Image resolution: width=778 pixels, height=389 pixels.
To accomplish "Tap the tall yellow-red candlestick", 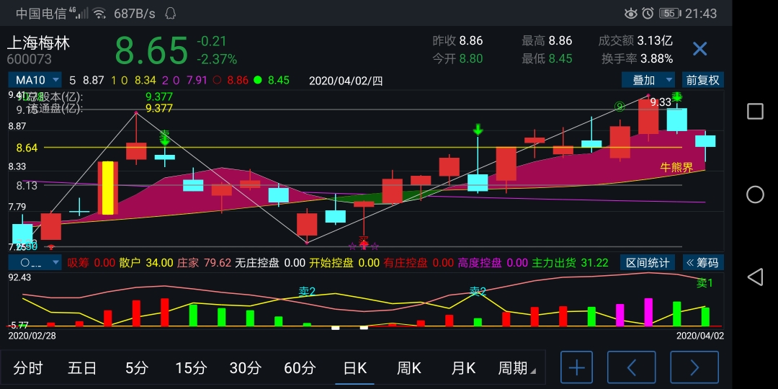I will (107, 187).
